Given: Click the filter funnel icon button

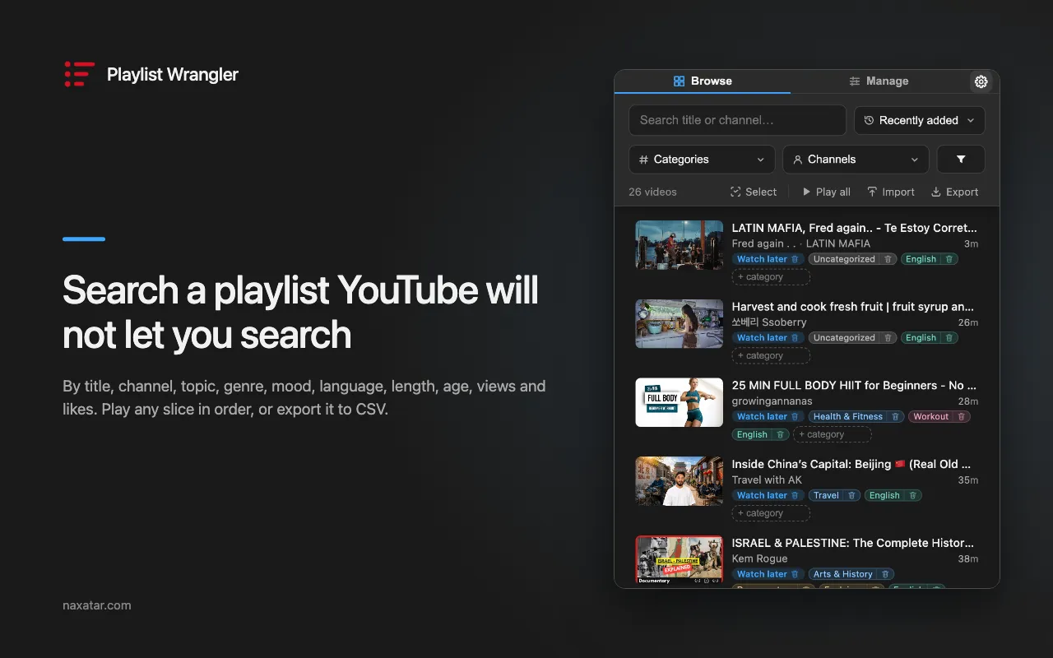Looking at the screenshot, I should [961, 160].
